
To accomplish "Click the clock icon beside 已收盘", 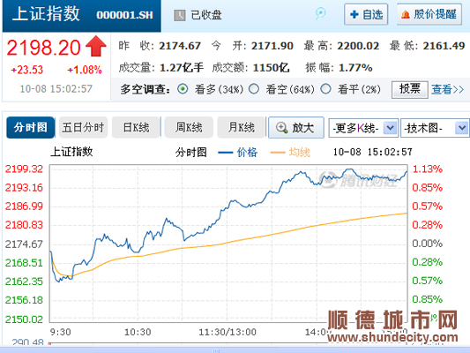I will click(179, 15).
